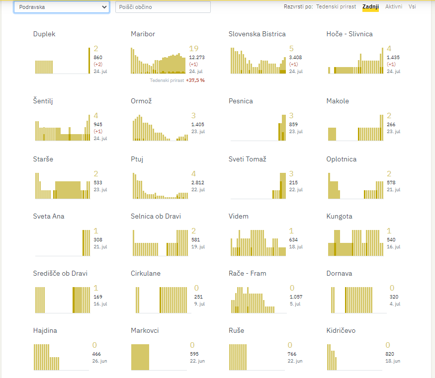The height and width of the screenshot is (378, 435).
Task: Click the Sveta Ana bar chart
Action: pyautogui.click(x=63, y=243)
